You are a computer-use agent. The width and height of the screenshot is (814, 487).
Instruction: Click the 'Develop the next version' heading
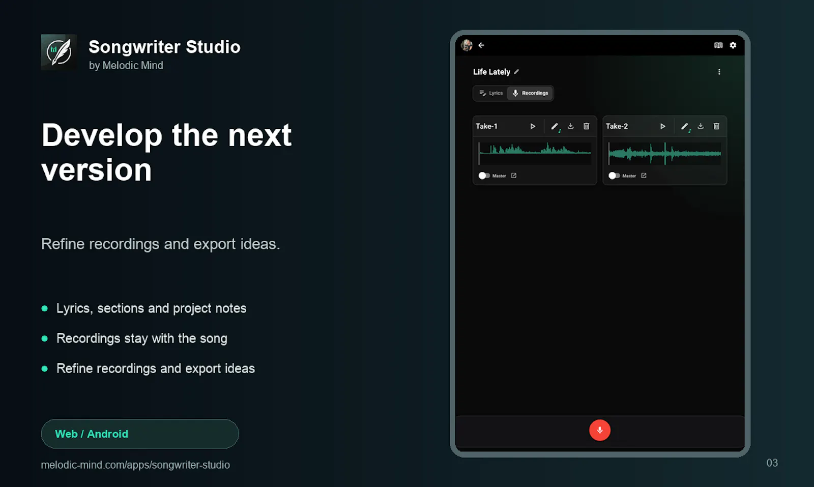pyautogui.click(x=166, y=152)
